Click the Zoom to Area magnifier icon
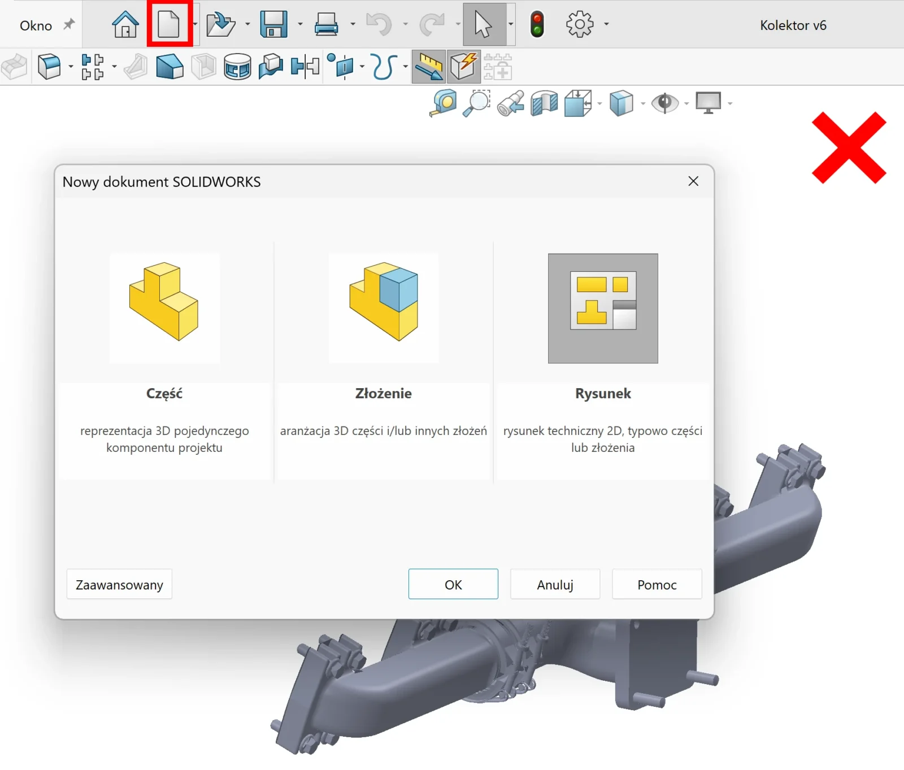904x770 pixels. tap(477, 103)
